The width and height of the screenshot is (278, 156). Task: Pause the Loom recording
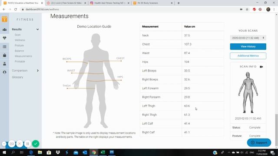[x=28, y=143]
